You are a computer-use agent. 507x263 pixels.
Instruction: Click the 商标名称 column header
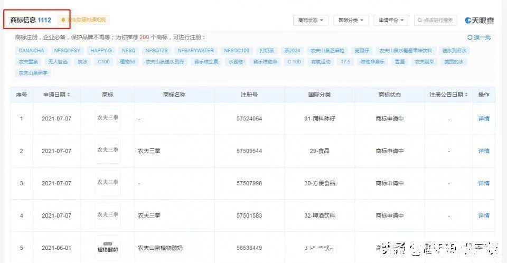pyautogui.click(x=174, y=95)
